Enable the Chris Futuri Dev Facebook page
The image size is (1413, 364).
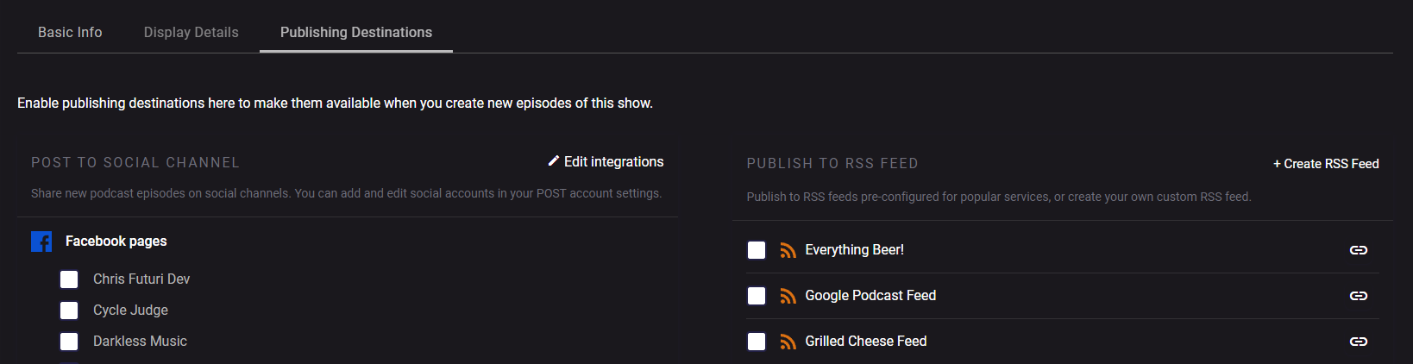(69, 279)
